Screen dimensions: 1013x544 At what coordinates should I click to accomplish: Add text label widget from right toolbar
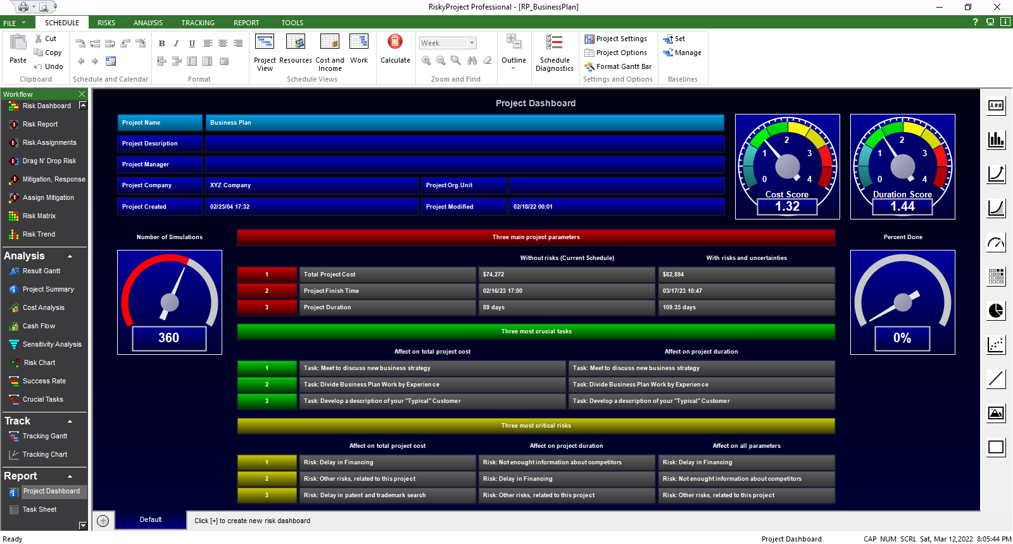pyautogui.click(x=996, y=106)
